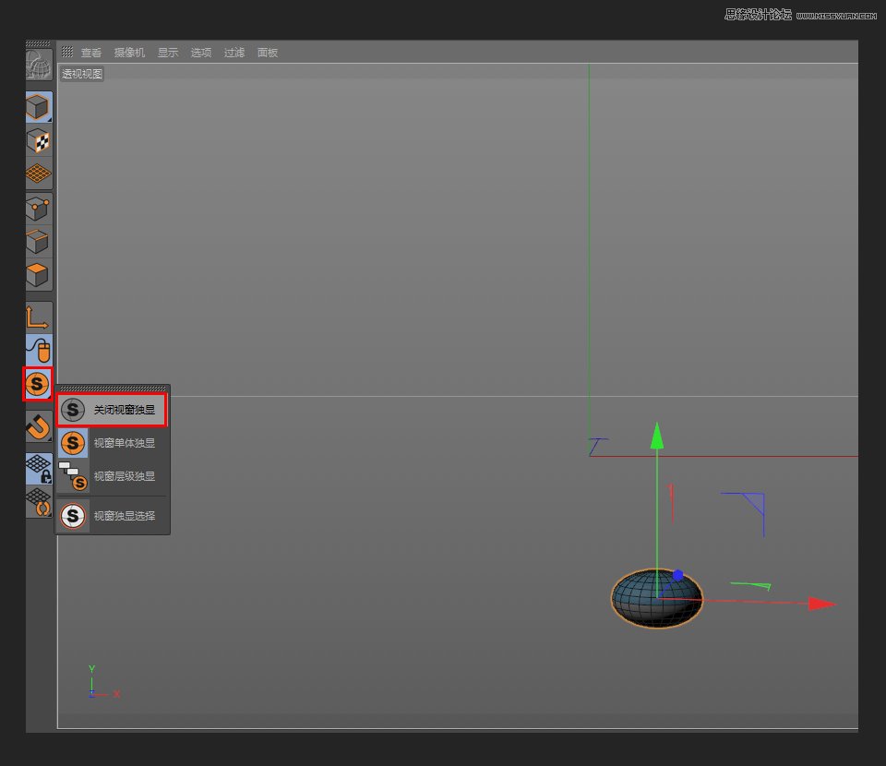
Task: Open the 过滤 viewport menu
Action: coord(234,53)
